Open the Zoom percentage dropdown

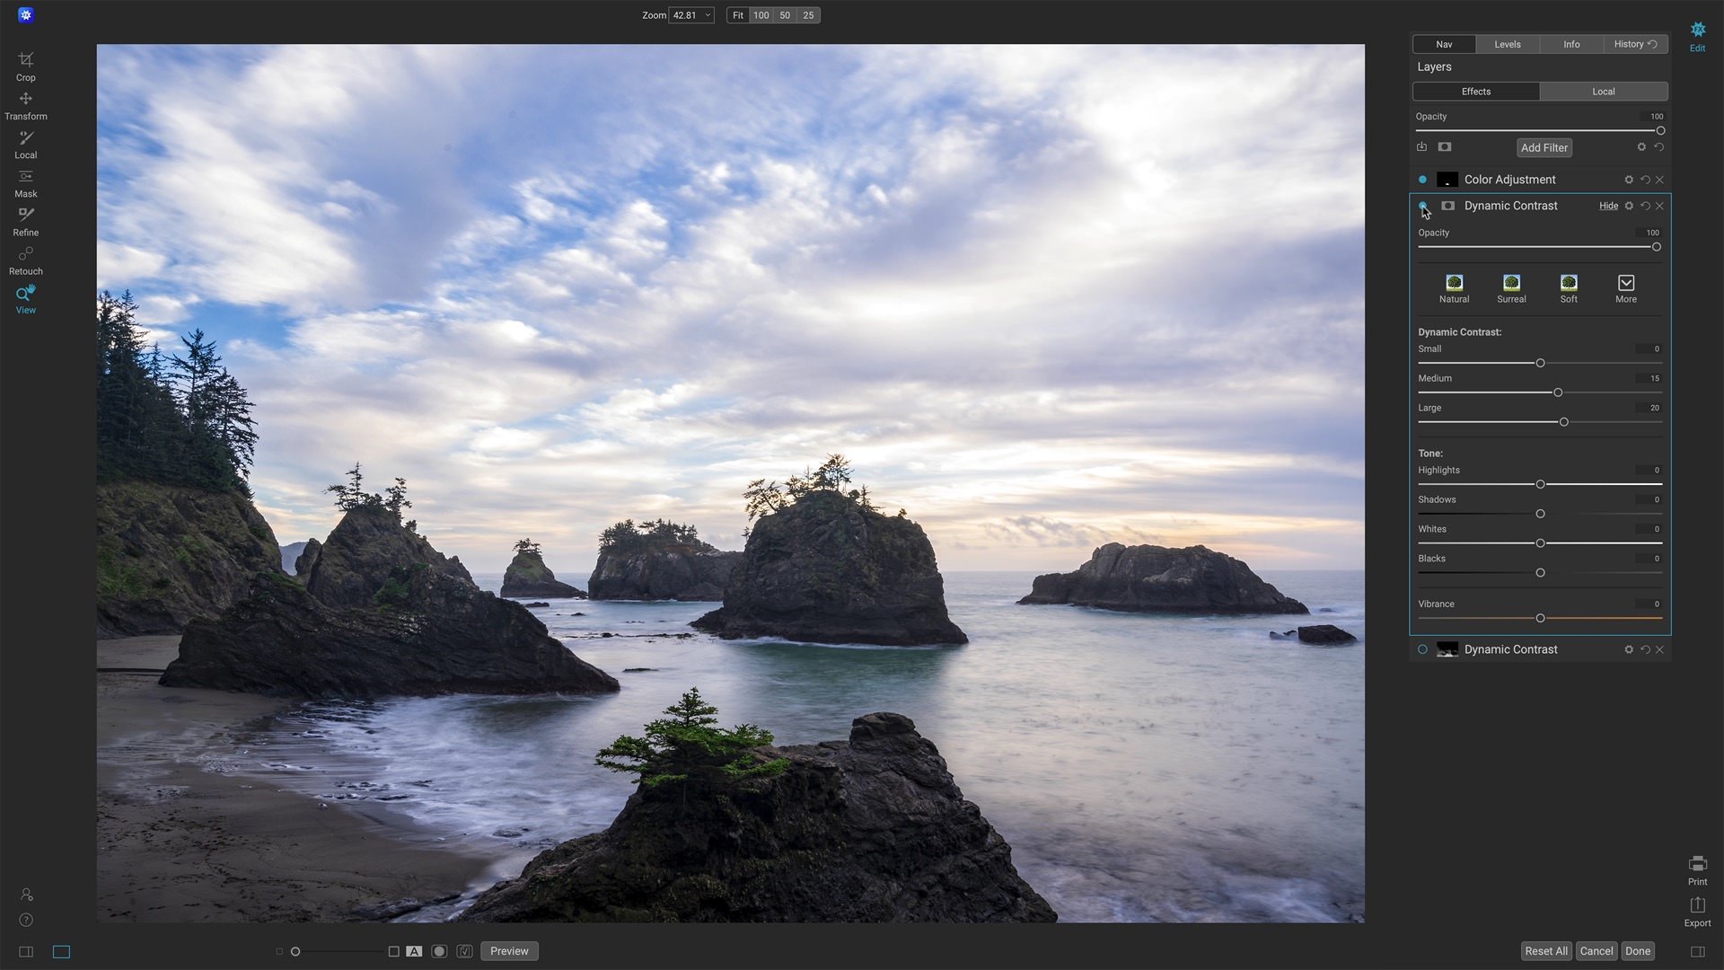[x=691, y=15]
